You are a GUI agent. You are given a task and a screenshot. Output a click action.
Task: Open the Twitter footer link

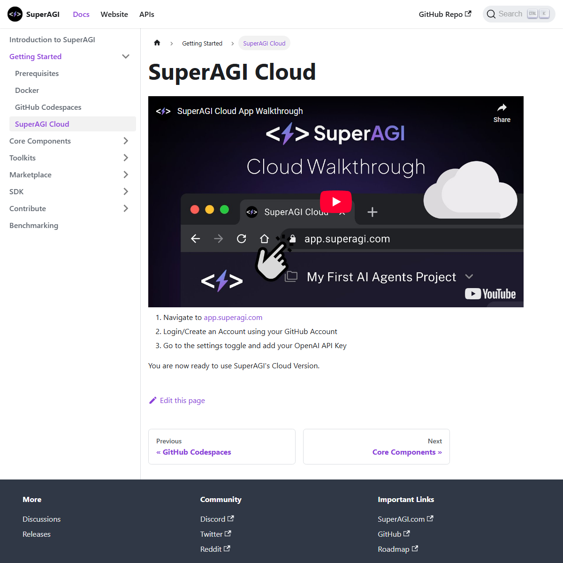click(x=215, y=534)
